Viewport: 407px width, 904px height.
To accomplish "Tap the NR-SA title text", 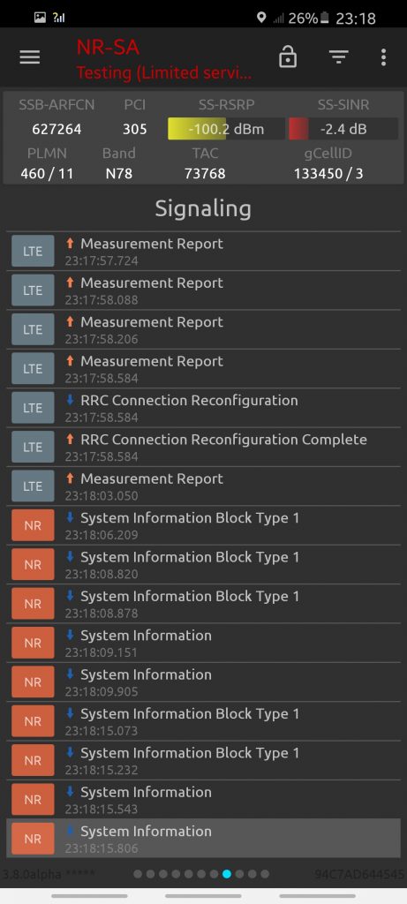I will coord(108,48).
